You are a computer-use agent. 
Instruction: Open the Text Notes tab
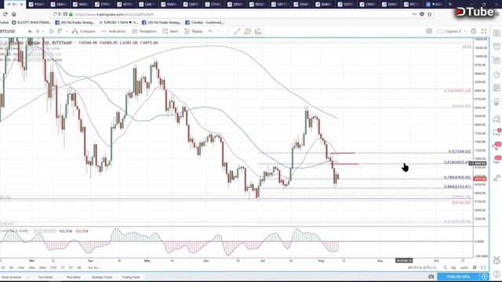point(45,277)
